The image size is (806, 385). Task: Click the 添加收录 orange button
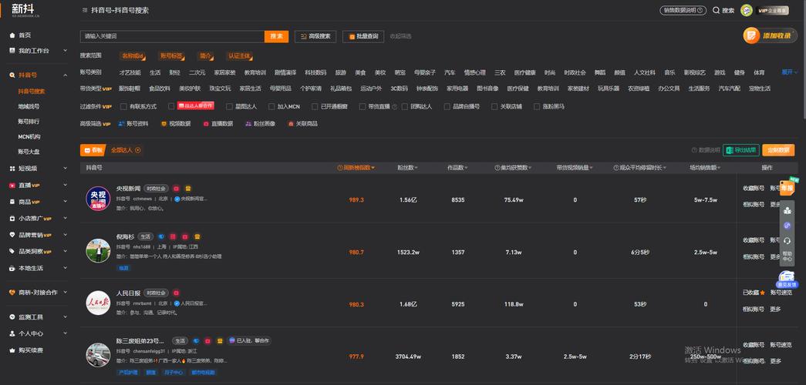pyautogui.click(x=770, y=36)
